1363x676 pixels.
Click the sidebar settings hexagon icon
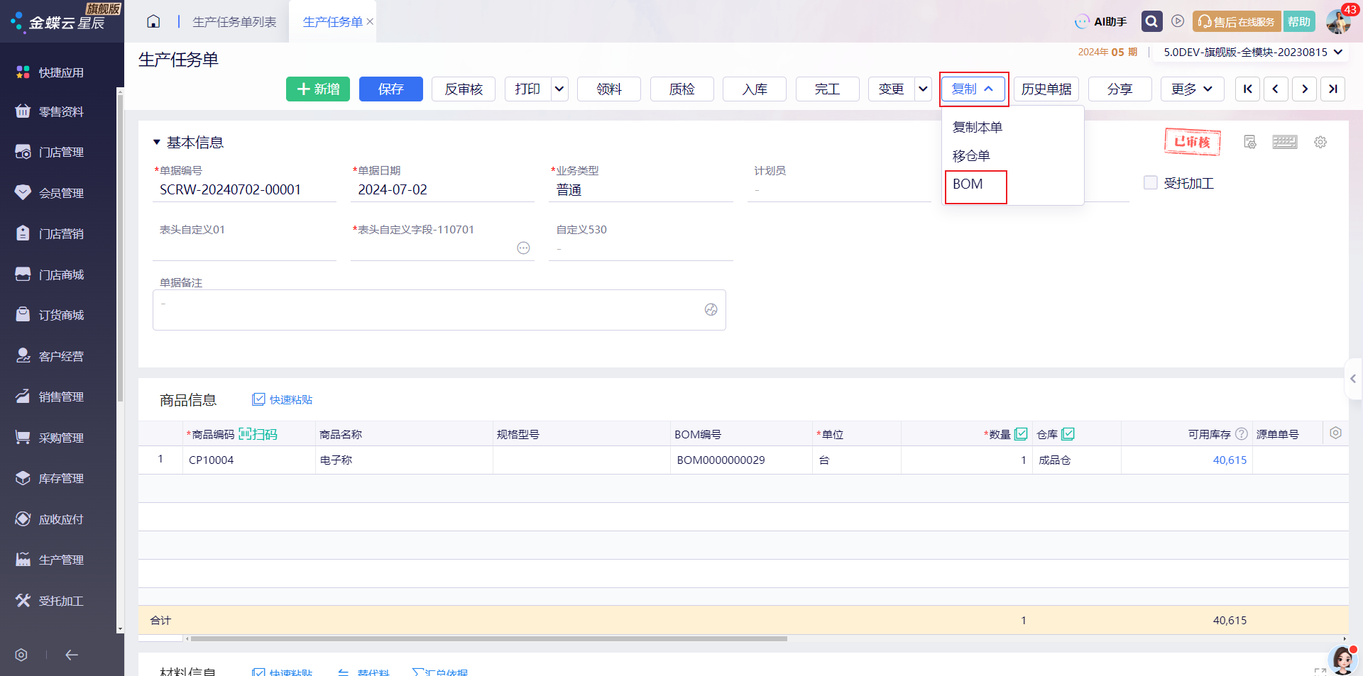point(21,655)
